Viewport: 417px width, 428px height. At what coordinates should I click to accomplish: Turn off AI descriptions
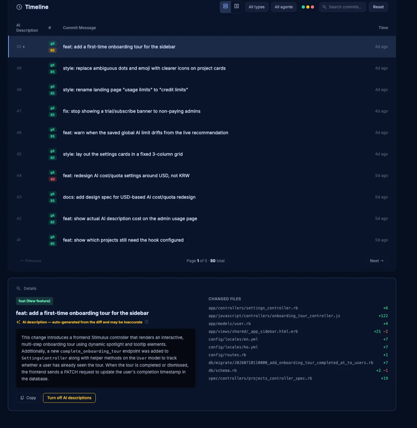[x=69, y=398]
